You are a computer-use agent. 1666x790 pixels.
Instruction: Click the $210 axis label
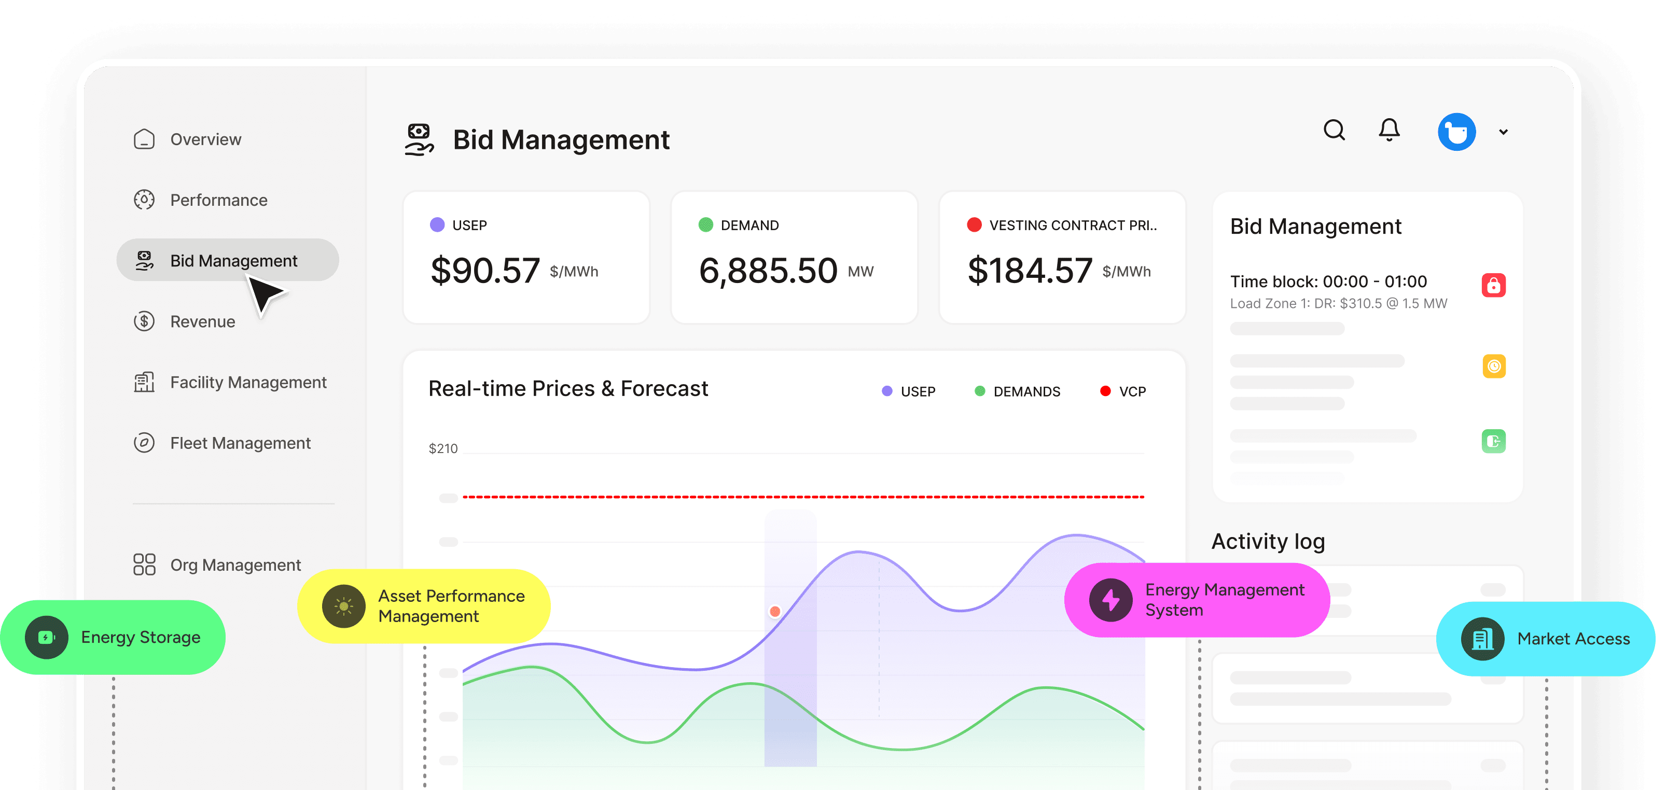tap(443, 448)
